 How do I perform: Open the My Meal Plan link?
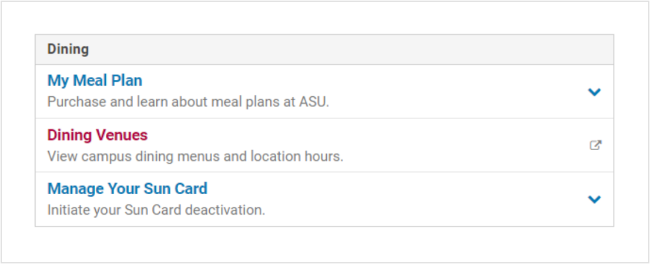pyautogui.click(x=95, y=80)
